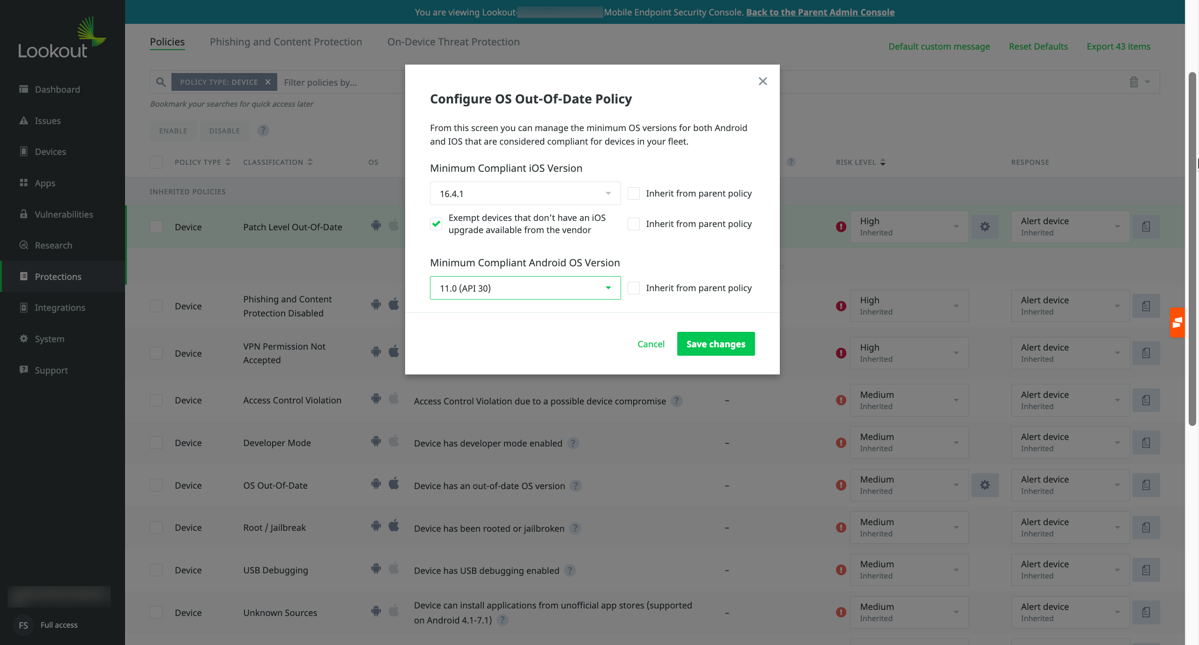The height and width of the screenshot is (645, 1199).
Task: Uncheck exempt devices without iOS upgrade checkbox
Action: pyautogui.click(x=436, y=224)
